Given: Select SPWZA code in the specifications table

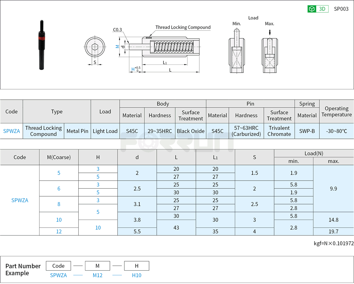Looking at the screenshot, I should pyautogui.click(x=12, y=131).
